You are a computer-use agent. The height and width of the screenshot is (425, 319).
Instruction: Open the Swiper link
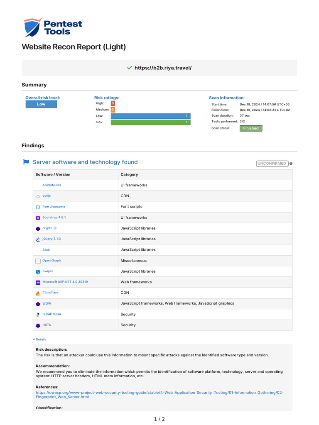point(48,271)
